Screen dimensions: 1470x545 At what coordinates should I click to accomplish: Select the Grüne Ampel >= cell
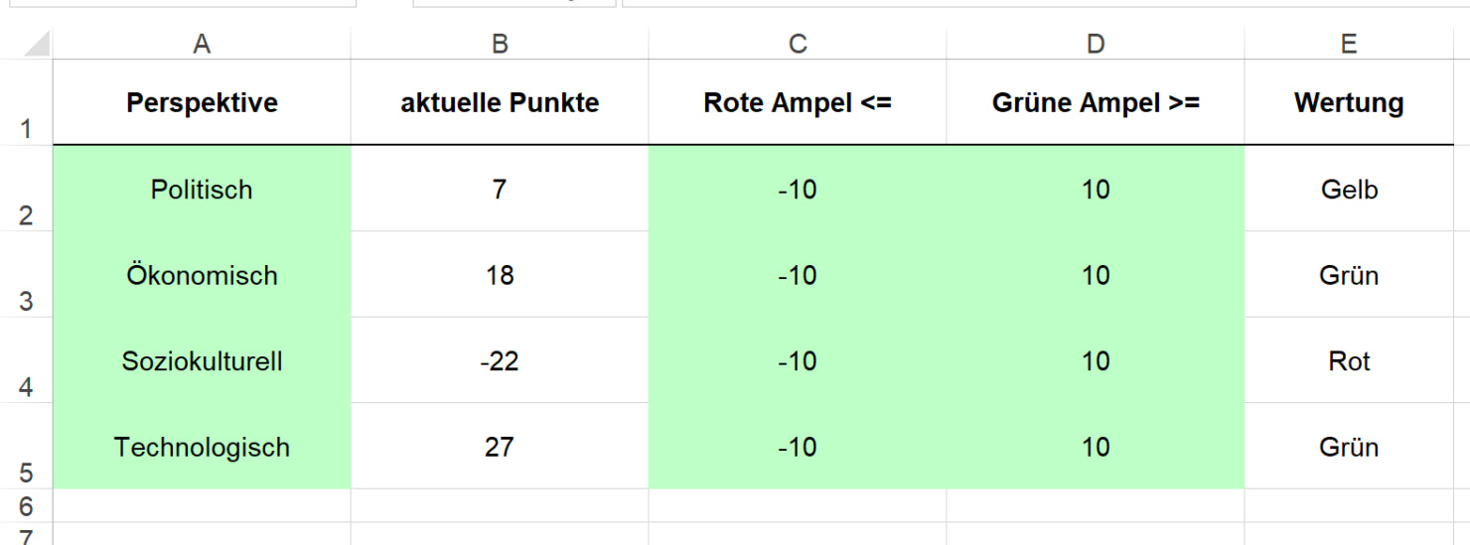1096,103
